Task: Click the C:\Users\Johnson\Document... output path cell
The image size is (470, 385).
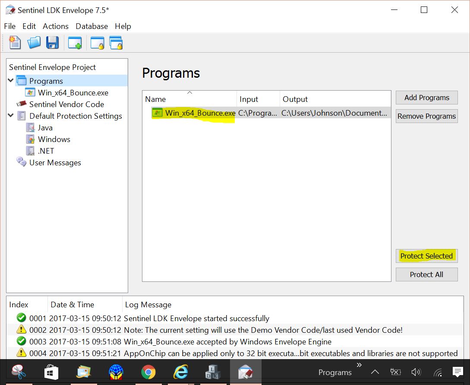Action: point(334,113)
